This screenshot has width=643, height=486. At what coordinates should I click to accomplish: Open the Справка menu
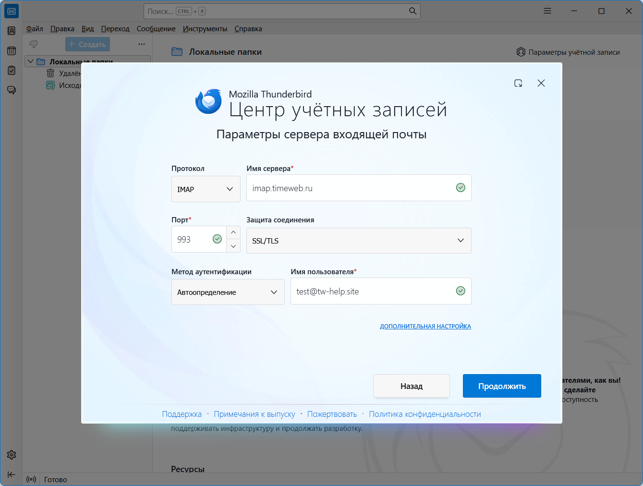pyautogui.click(x=248, y=29)
